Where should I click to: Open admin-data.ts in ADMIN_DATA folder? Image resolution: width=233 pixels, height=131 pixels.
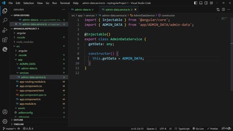39,68
